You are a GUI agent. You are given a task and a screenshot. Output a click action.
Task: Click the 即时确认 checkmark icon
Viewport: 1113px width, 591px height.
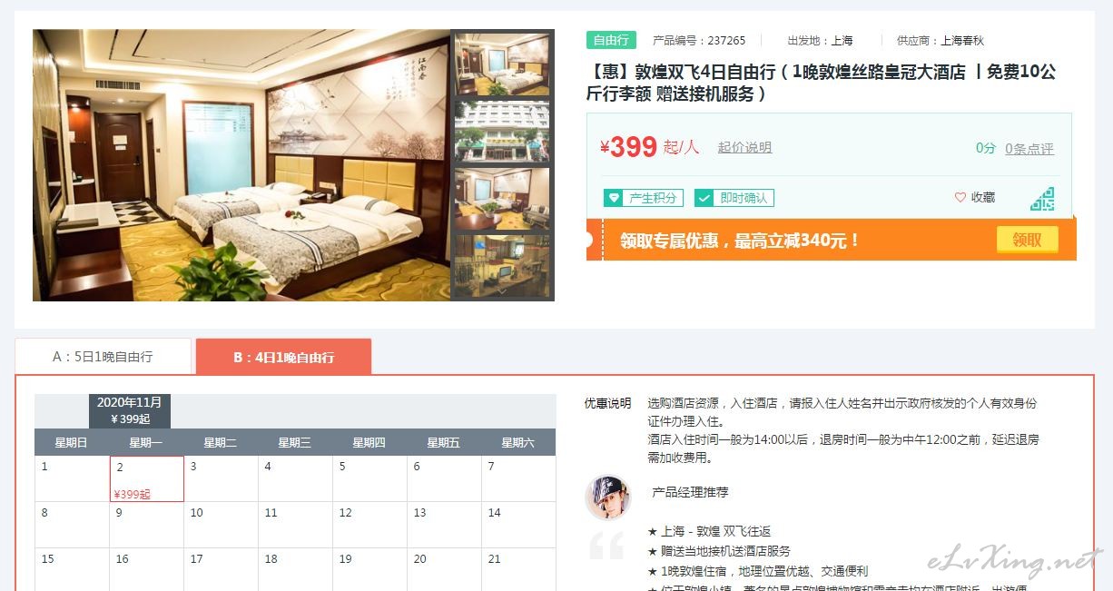click(x=704, y=198)
